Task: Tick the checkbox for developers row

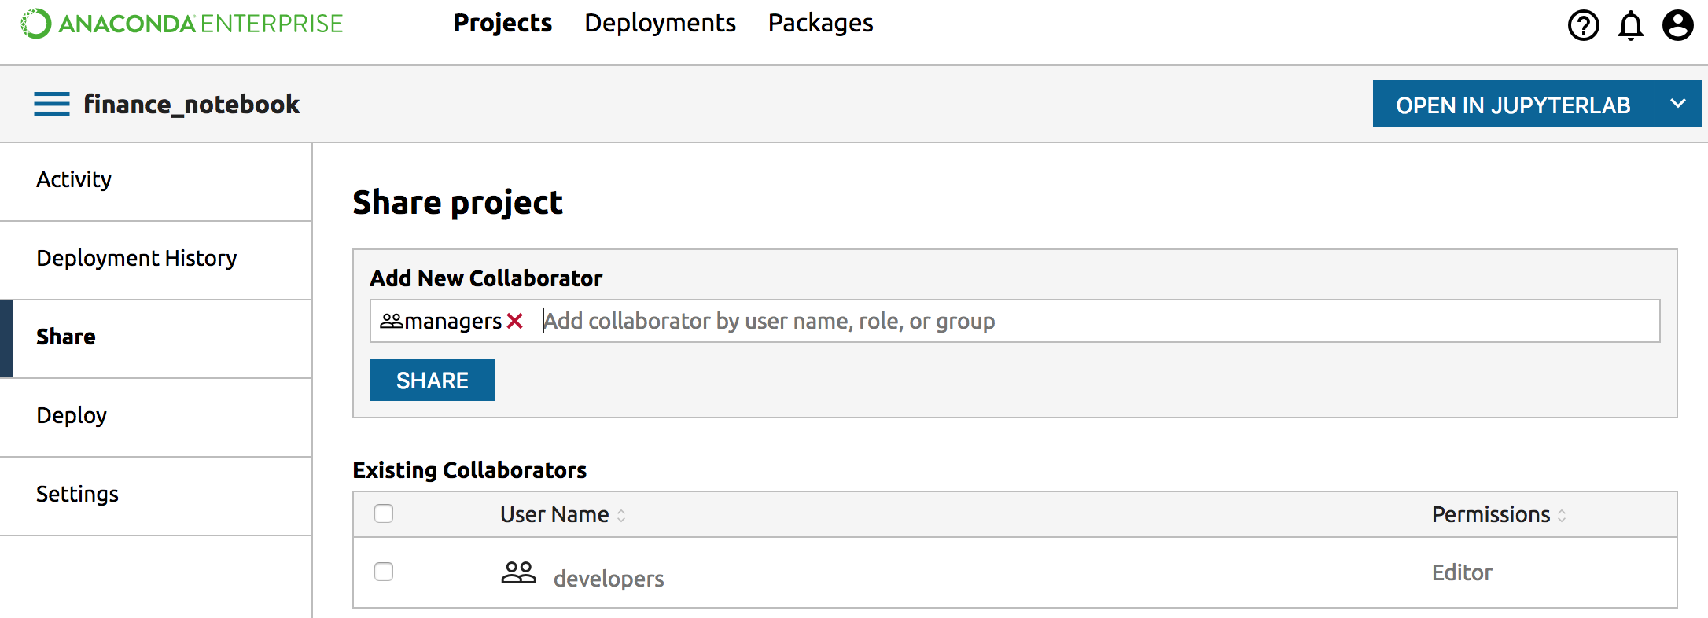Action: pyautogui.click(x=384, y=572)
